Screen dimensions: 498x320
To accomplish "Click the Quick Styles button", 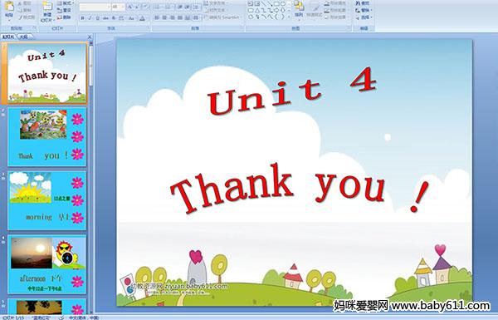I will pyautogui.click(x=315, y=9).
